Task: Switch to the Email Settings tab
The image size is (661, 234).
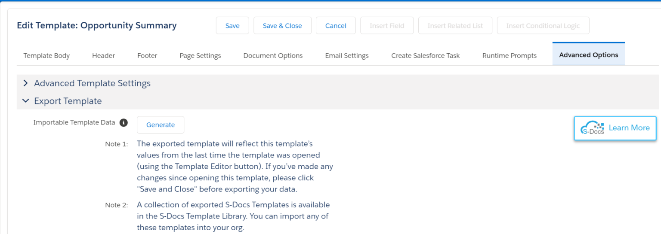Action: [x=347, y=55]
